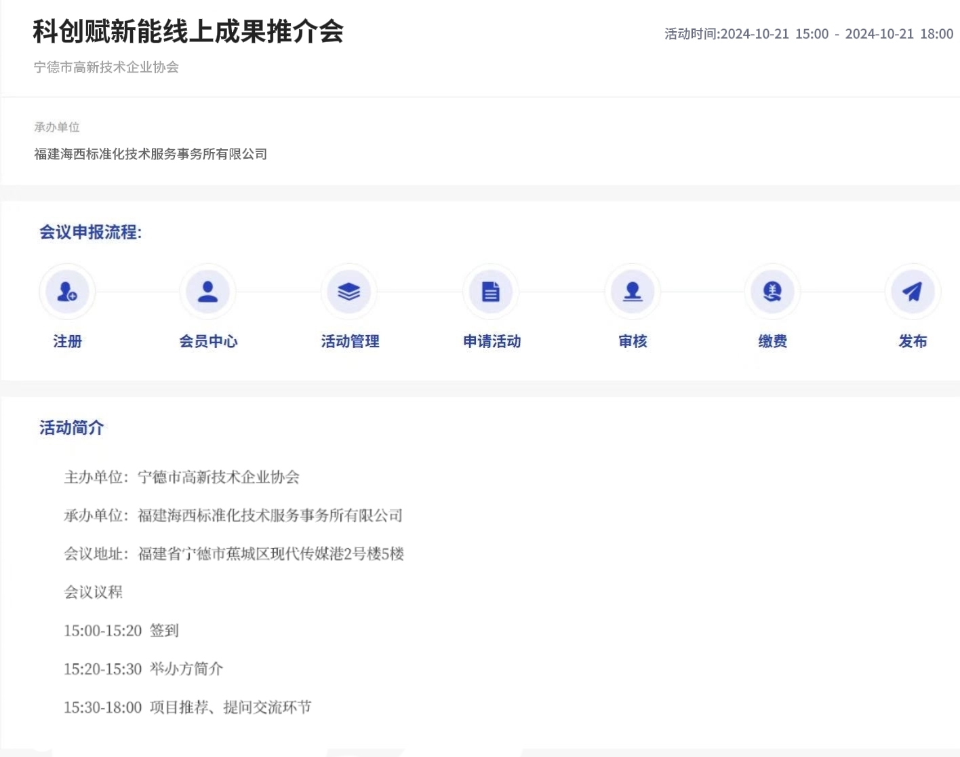This screenshot has height=757, width=960.
Task: Click the 缴费 coin icon
Action: click(772, 292)
